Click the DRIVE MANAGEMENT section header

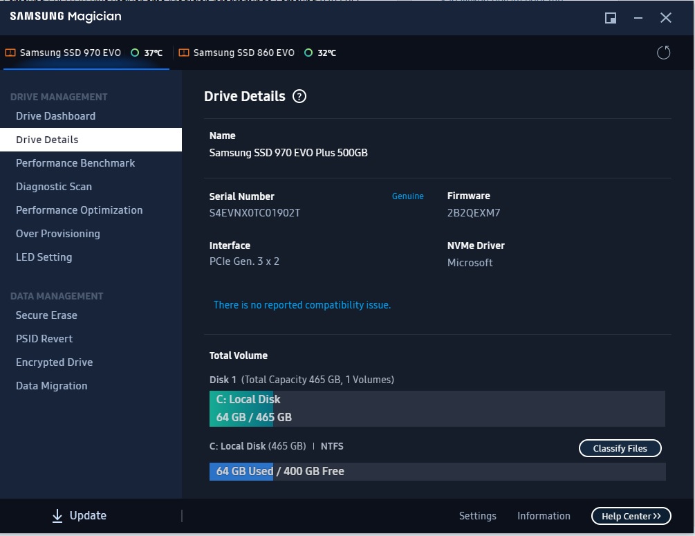59,97
